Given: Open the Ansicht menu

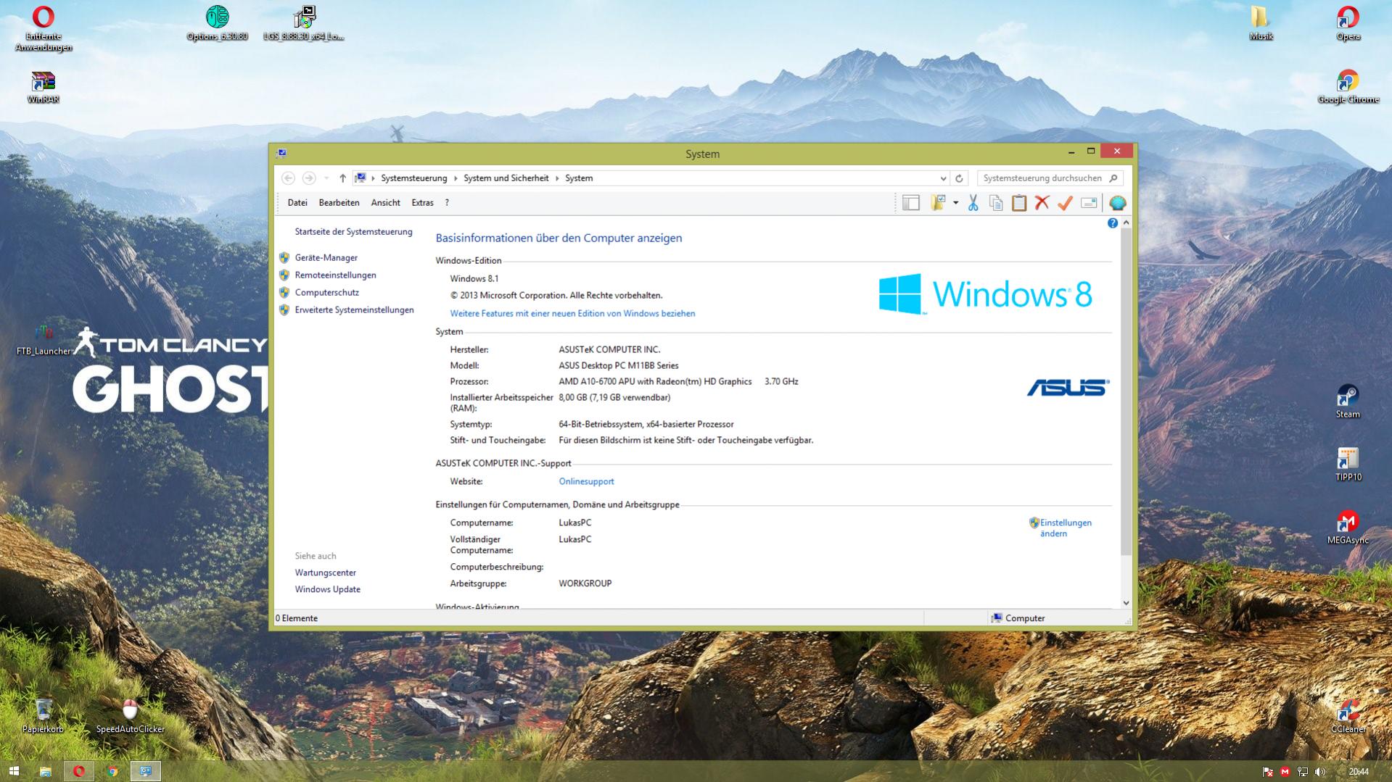Looking at the screenshot, I should [385, 203].
